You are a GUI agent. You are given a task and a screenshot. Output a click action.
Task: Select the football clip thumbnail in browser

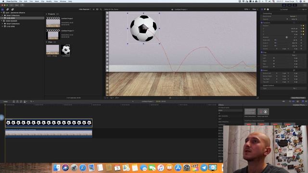pyautogui.click(x=65, y=49)
